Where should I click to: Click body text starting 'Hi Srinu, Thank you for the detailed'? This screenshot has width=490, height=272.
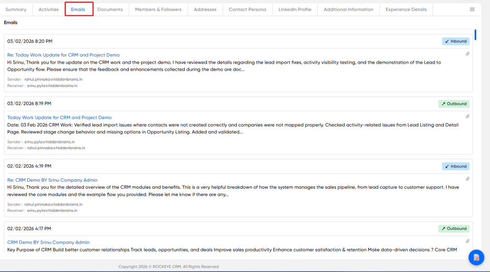click(x=233, y=191)
